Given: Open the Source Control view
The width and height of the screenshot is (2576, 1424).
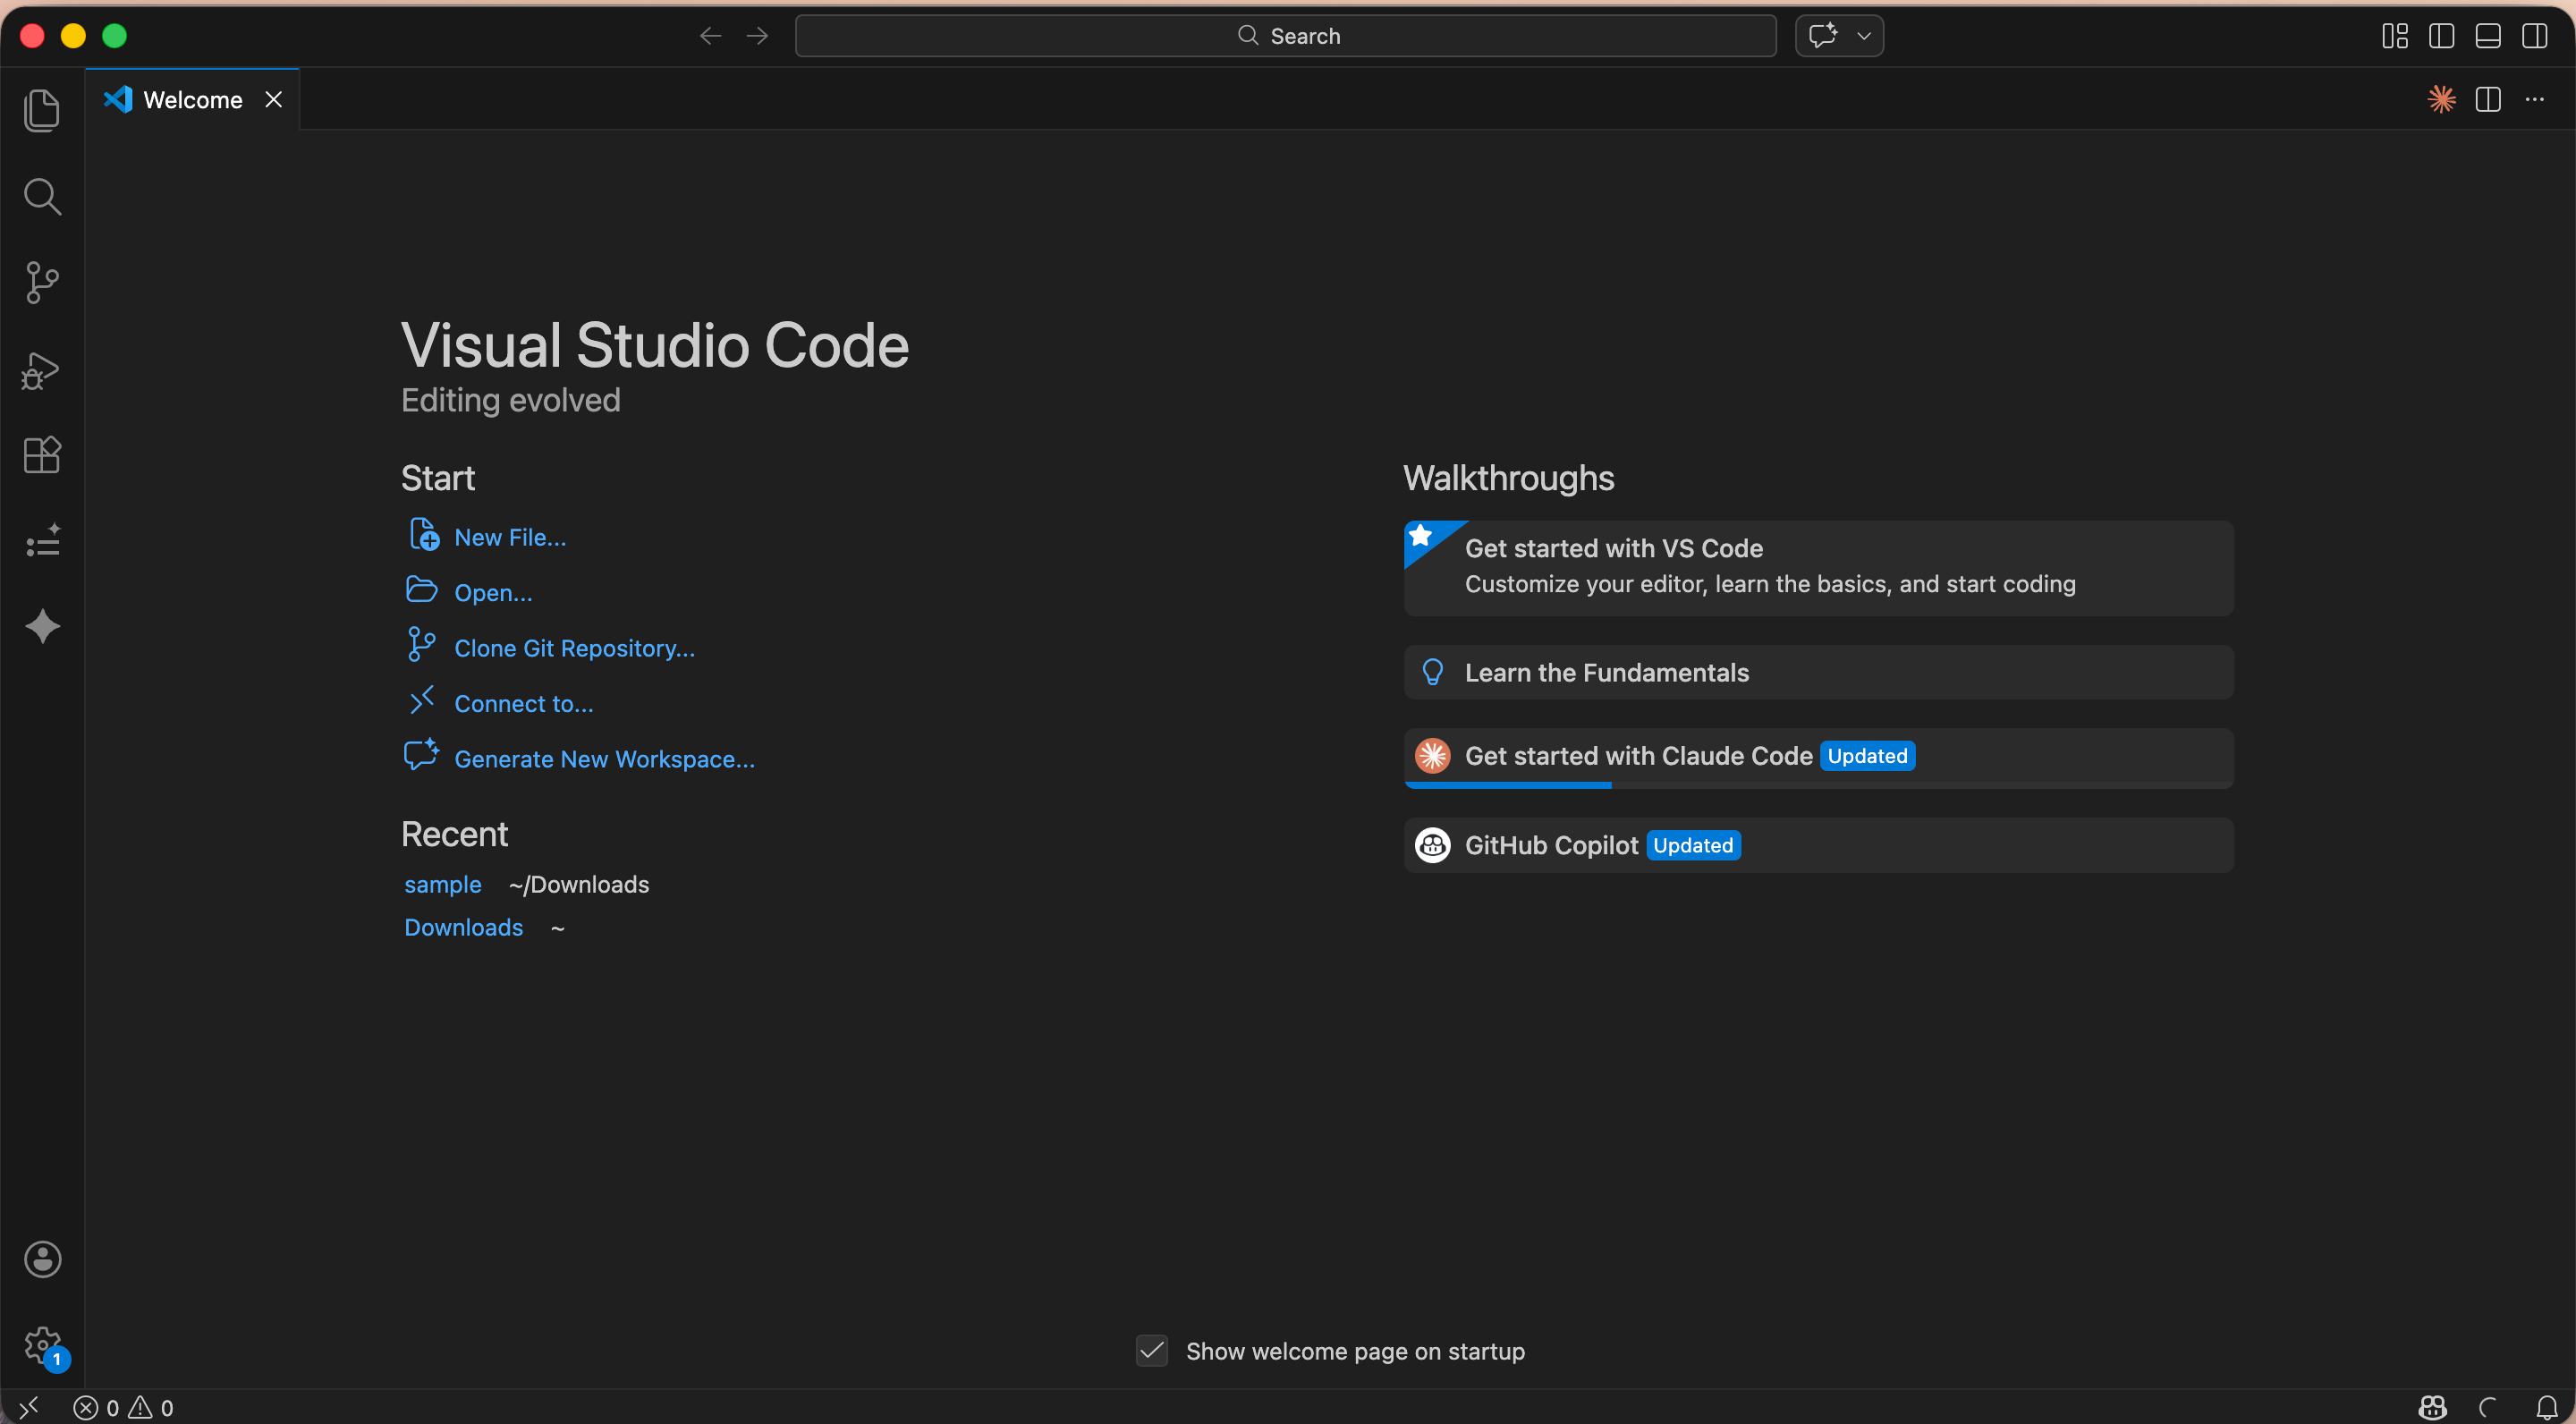Looking at the screenshot, I should pyautogui.click(x=42, y=283).
